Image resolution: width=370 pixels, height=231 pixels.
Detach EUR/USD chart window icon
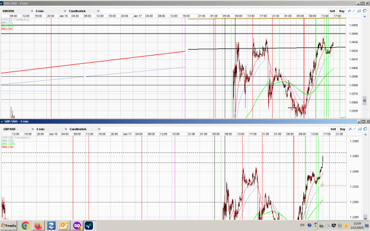point(365,11)
